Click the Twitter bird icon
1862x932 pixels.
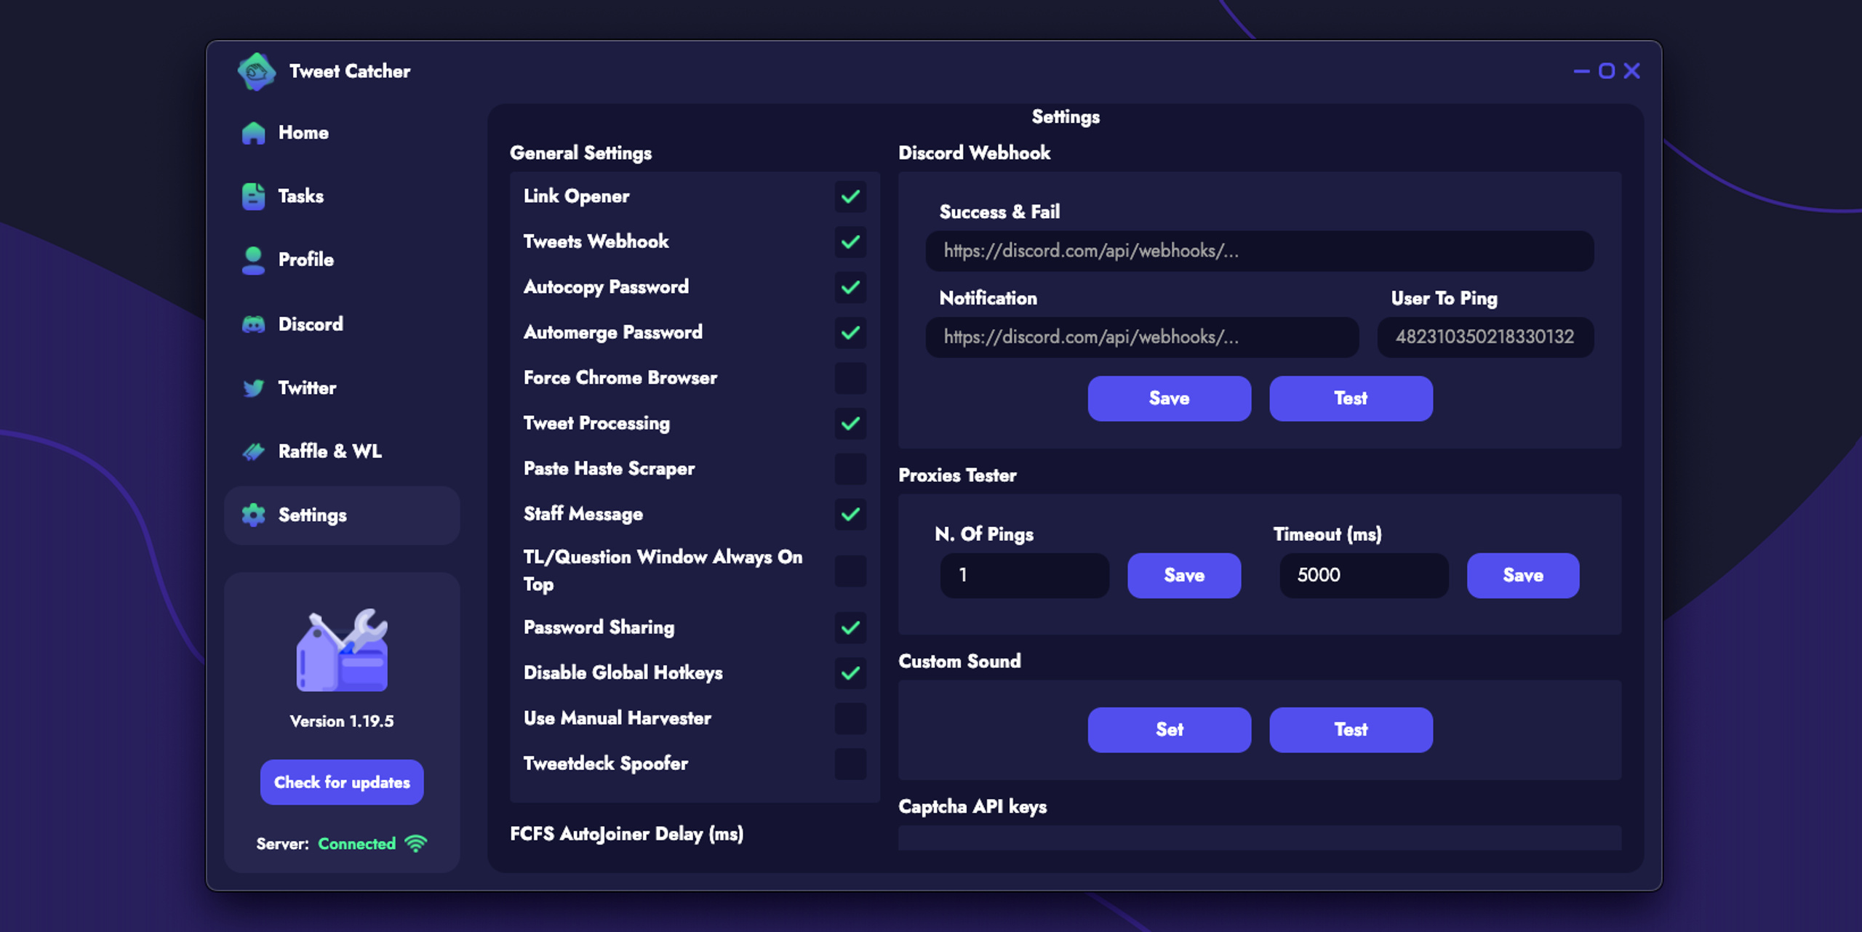coord(253,388)
